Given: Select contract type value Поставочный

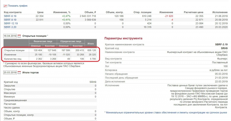Looking at the screenshot, I should tap(220, 63).
